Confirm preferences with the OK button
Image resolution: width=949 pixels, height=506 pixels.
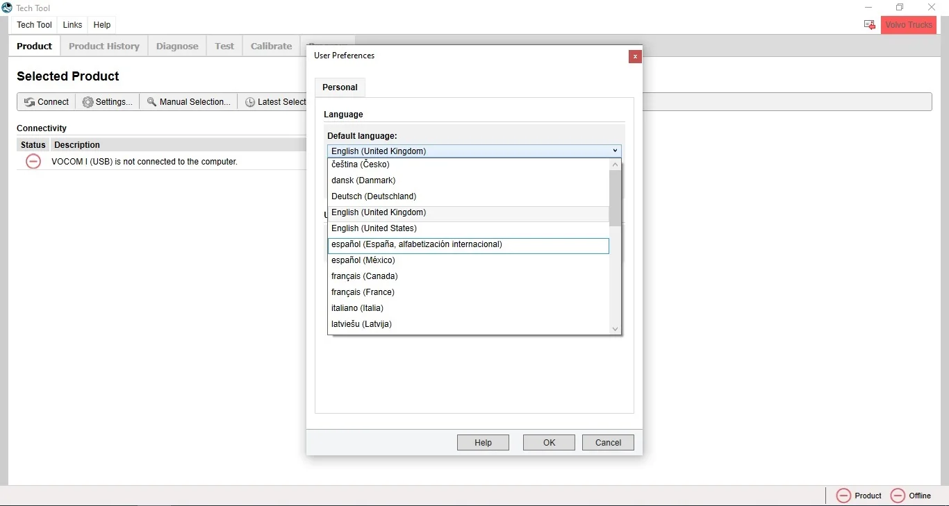coord(549,443)
